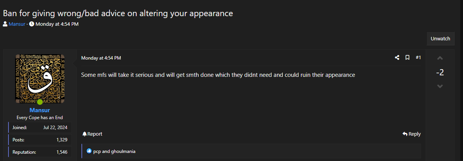Click the Monday at 4:54 PM post timestamp
Viewport: 463px width, 161px height.
(x=101, y=58)
